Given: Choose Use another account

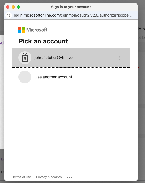Looking at the screenshot, I should point(53,77).
